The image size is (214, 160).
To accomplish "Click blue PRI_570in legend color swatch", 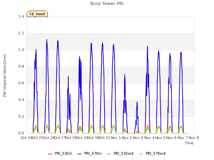I will (80, 154).
